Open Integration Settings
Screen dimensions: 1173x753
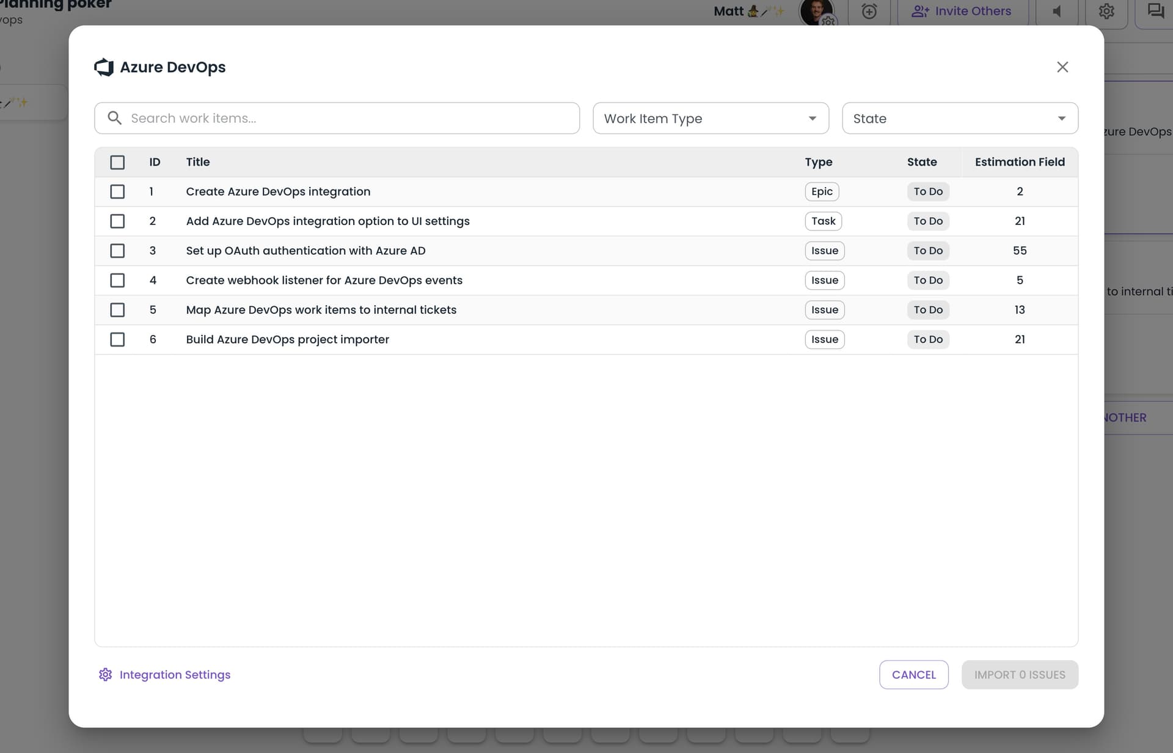tap(174, 674)
